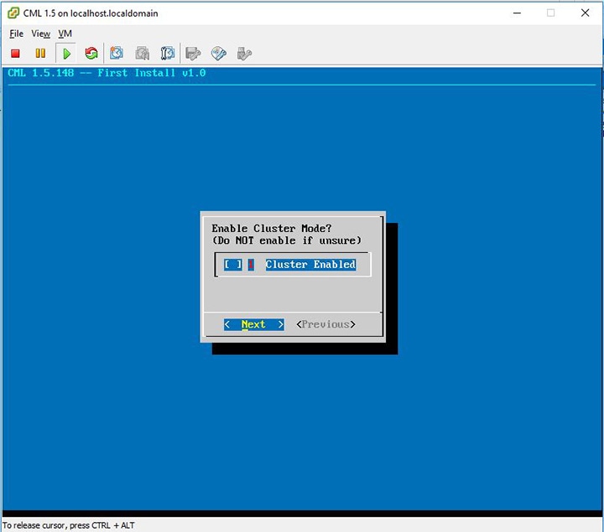Viewport: 604px width, 532px height.
Task: Toggle the Cluster Enabled checkbox
Action: click(233, 264)
